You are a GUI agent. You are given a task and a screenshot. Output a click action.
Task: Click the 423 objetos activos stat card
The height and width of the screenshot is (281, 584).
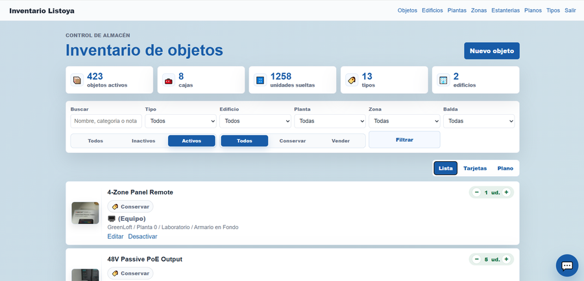110,80
